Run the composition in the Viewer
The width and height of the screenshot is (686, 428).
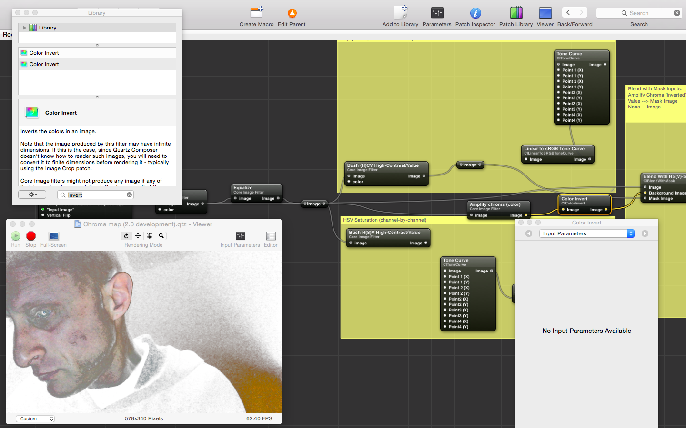tap(16, 236)
